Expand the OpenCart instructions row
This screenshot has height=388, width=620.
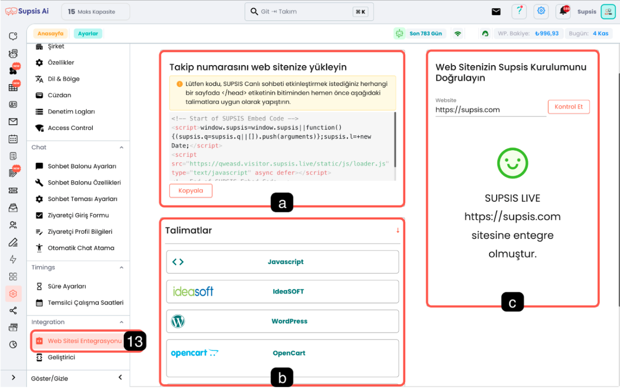[x=282, y=358]
